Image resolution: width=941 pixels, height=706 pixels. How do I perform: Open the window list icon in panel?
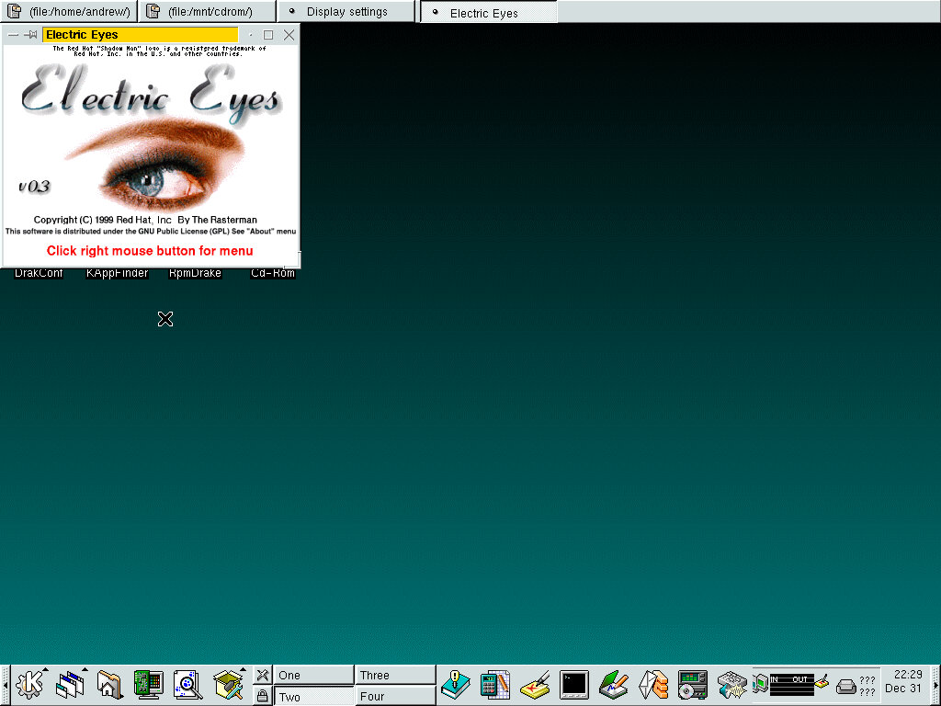pos(70,685)
